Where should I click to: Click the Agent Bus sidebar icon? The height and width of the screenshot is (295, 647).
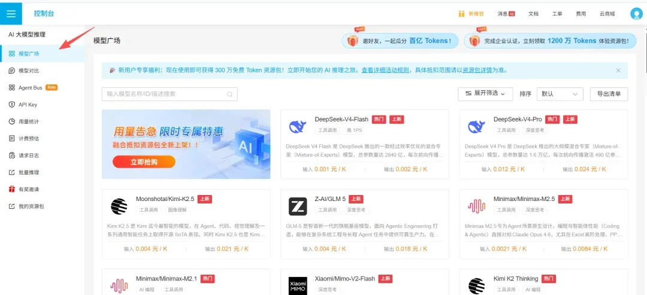point(12,88)
